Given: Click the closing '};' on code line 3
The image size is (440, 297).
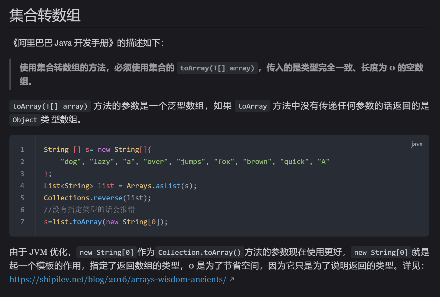Looking at the screenshot, I should pyautogui.click(x=48, y=174).
